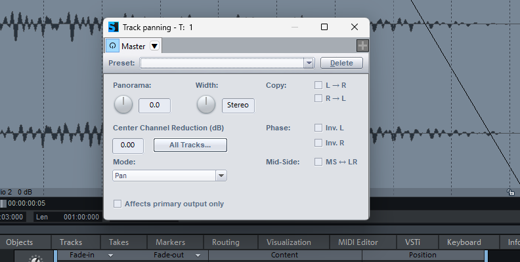
Task: Click the Width knob
Action: (206, 105)
